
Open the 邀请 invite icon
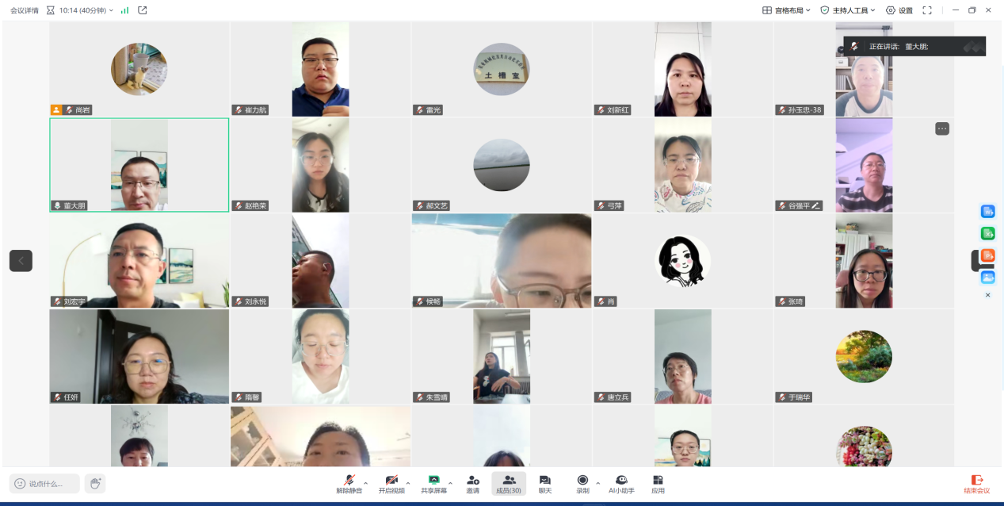472,484
